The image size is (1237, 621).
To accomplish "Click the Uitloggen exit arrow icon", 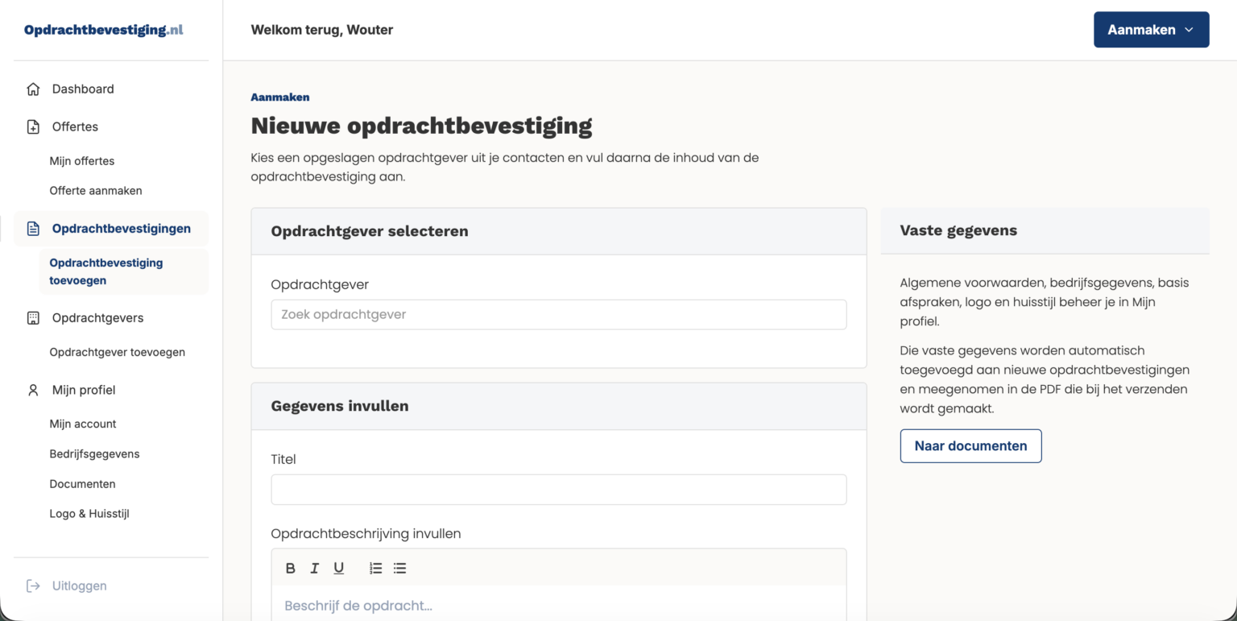I will pos(33,586).
